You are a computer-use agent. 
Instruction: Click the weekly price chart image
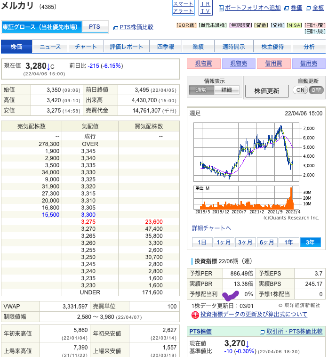coord(246,152)
